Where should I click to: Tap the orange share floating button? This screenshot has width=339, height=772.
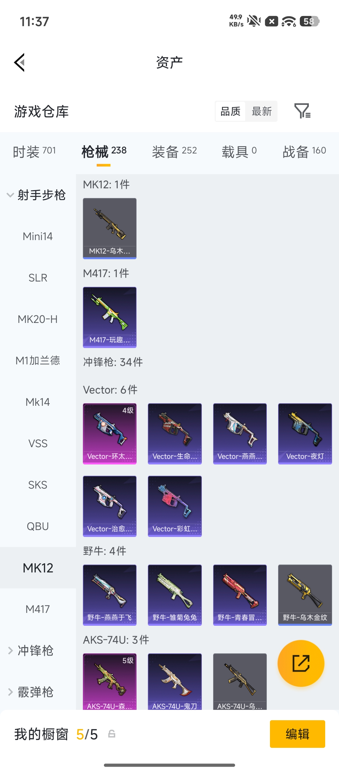(x=301, y=663)
